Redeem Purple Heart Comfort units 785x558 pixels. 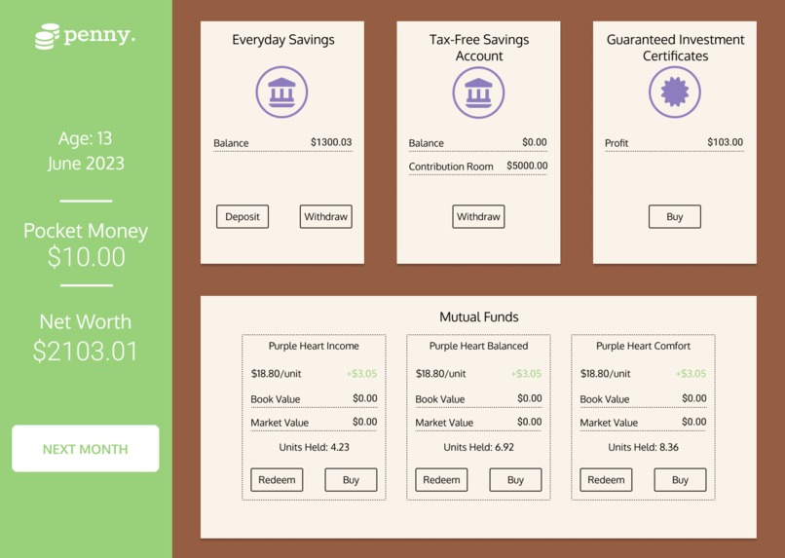[606, 480]
